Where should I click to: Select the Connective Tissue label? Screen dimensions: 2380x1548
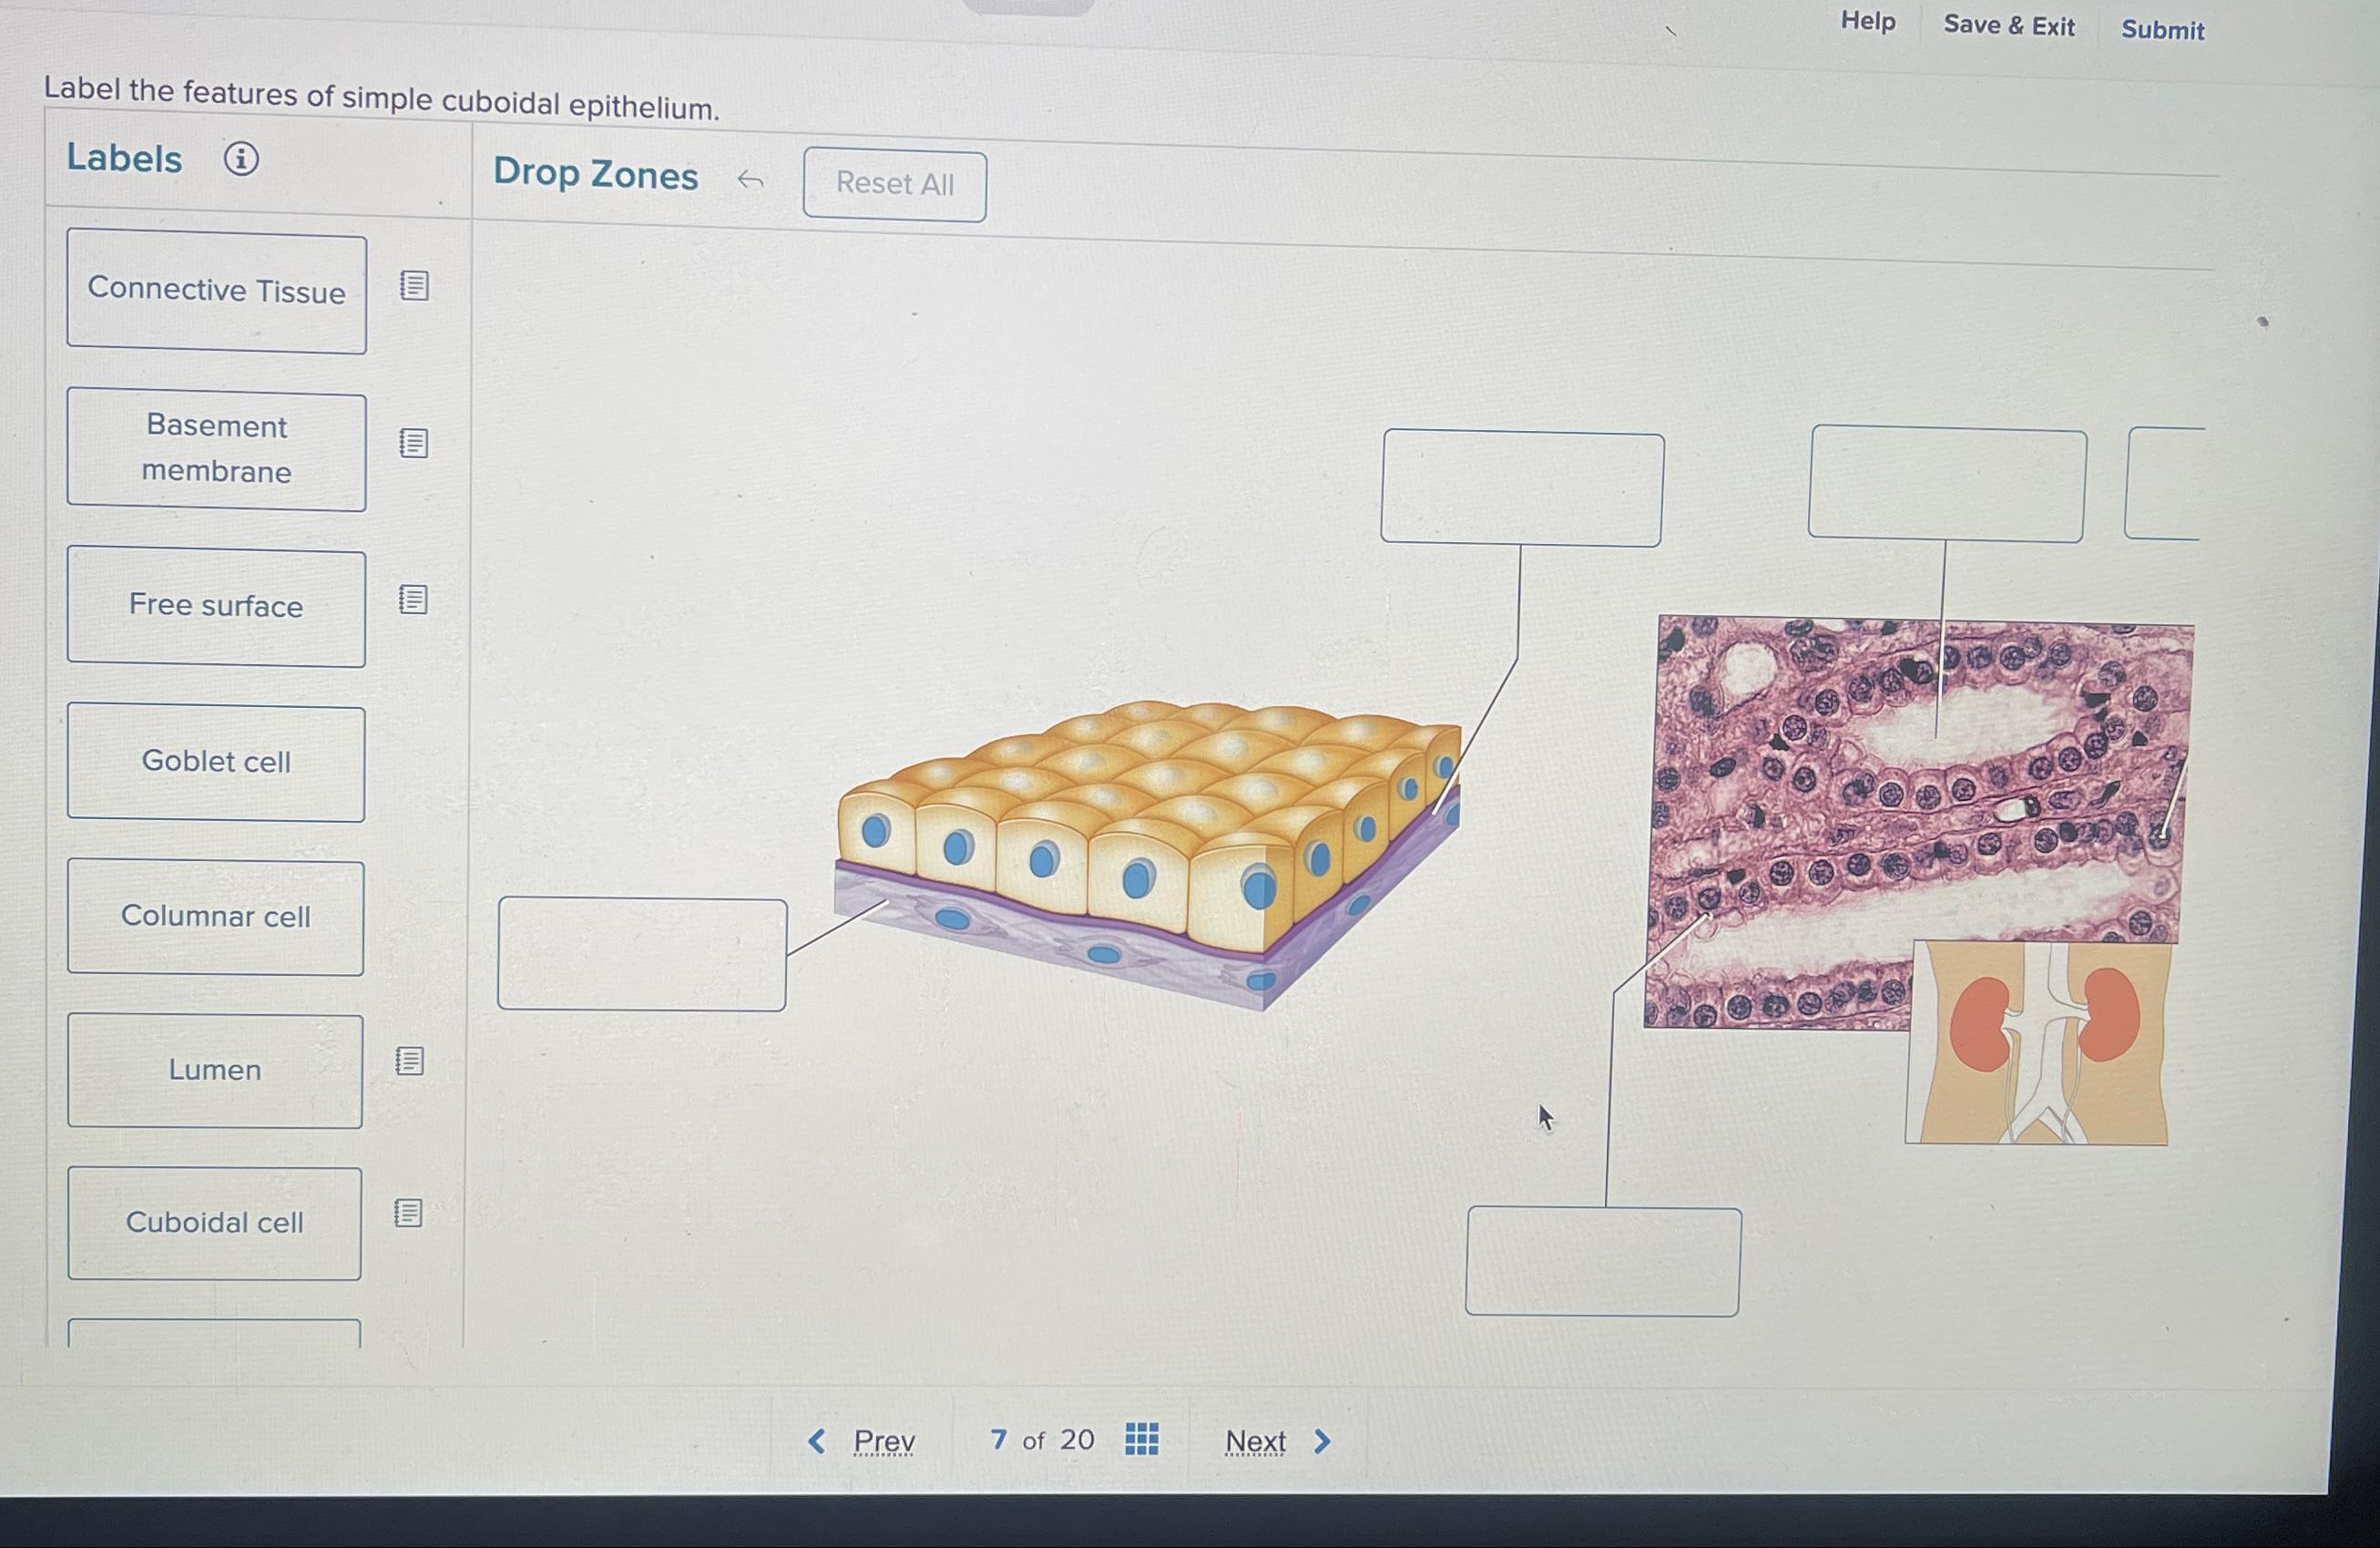coord(217,291)
